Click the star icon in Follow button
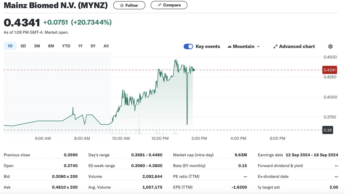 (122, 5)
